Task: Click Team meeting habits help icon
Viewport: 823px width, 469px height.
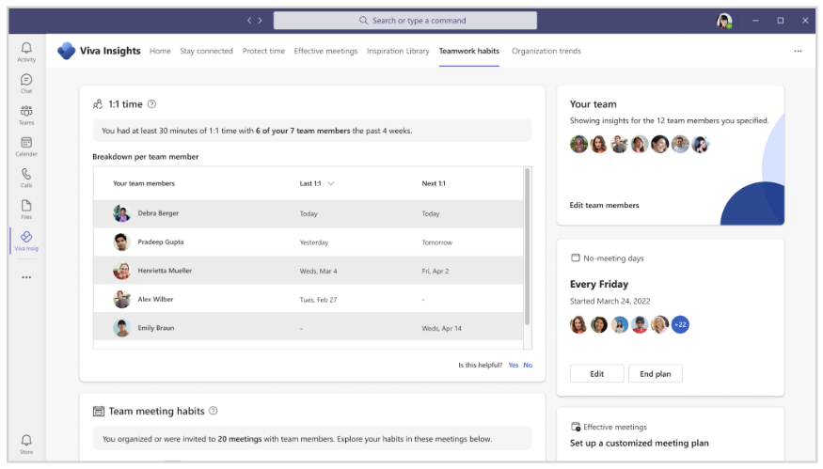Action: [214, 411]
